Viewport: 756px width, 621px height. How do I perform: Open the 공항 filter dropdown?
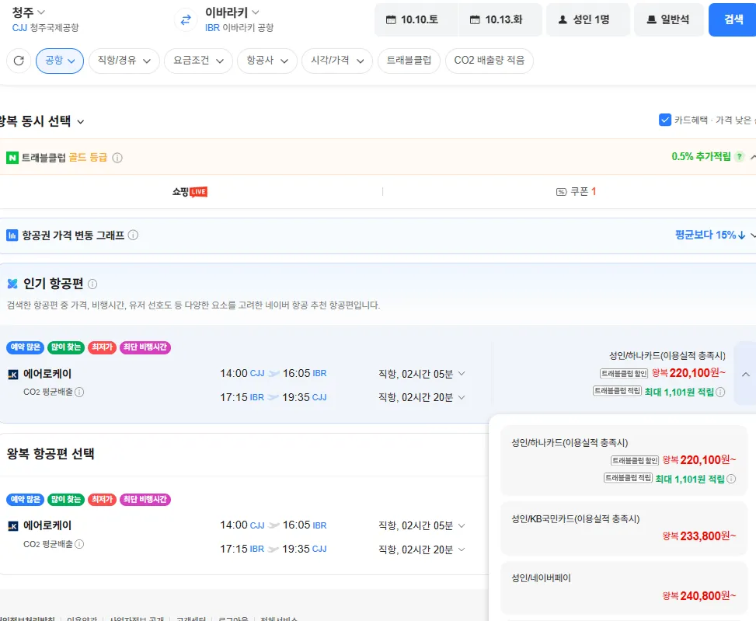60,61
